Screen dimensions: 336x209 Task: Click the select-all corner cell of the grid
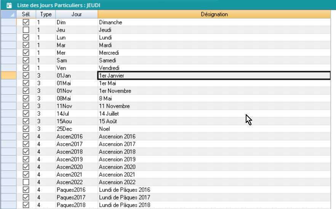8,14
